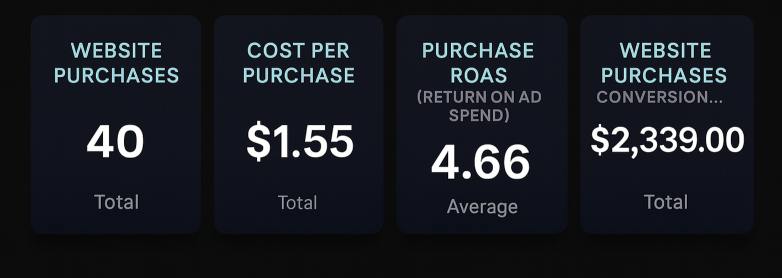782x278 pixels.
Task: Select the $1.55 cost value
Action: coord(299,142)
